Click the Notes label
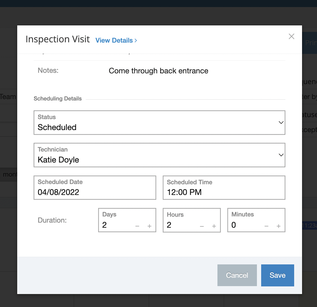Viewport: 317px width, 307px height. 48,70
